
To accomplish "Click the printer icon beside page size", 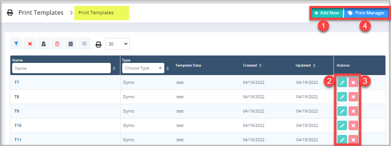I will click(x=99, y=44).
